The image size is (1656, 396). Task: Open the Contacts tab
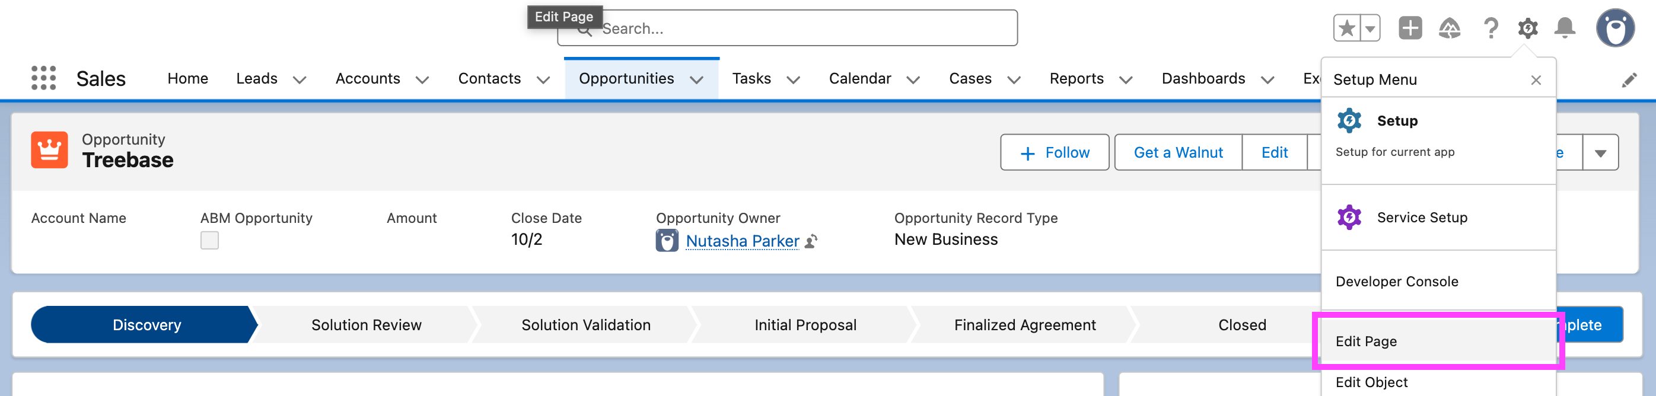coord(489,78)
